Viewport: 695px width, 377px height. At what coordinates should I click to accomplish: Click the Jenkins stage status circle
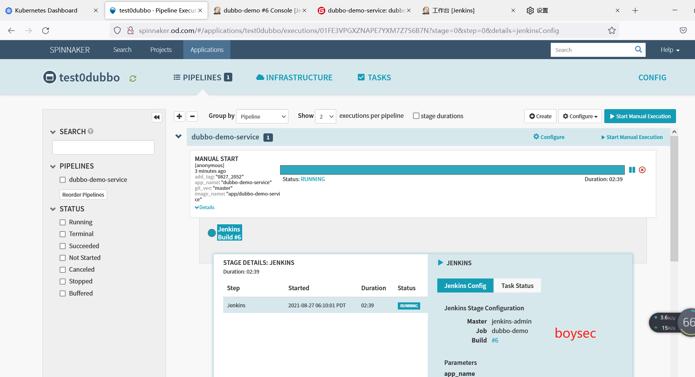click(212, 233)
